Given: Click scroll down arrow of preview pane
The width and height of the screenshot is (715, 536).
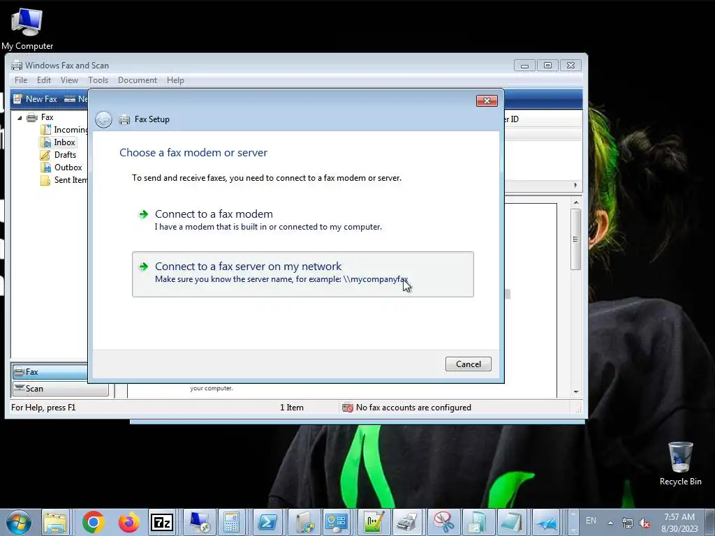Looking at the screenshot, I should (x=576, y=392).
